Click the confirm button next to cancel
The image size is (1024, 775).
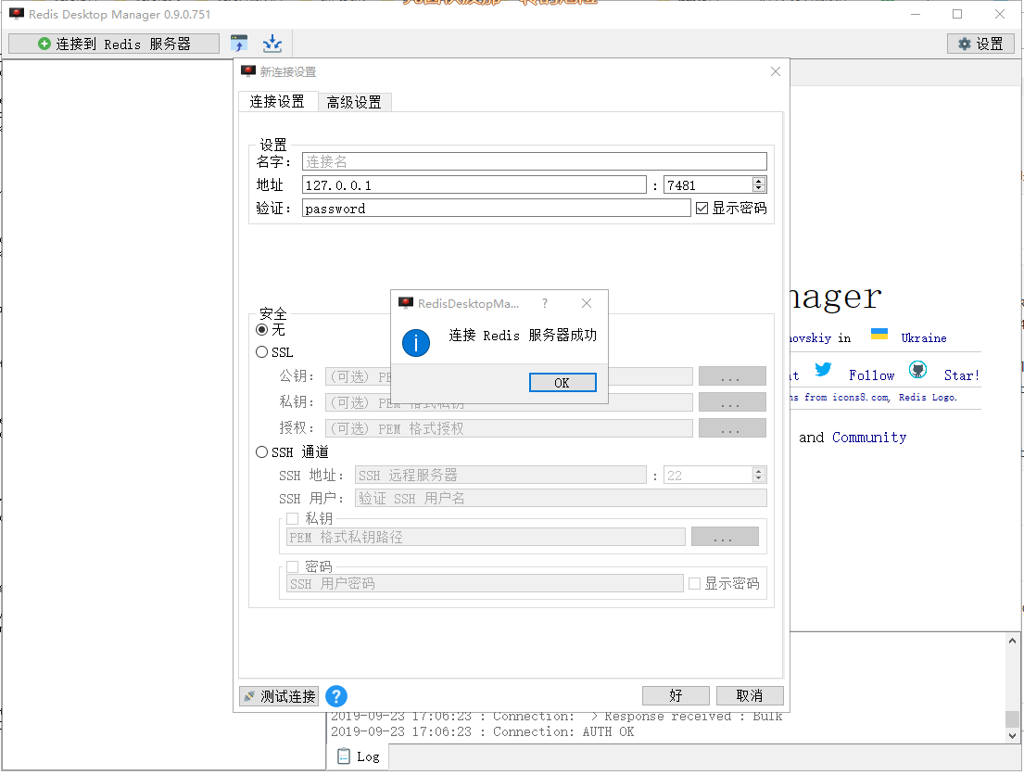click(676, 696)
